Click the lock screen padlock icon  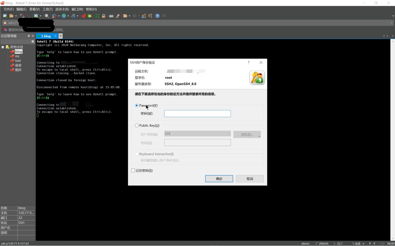104,16
